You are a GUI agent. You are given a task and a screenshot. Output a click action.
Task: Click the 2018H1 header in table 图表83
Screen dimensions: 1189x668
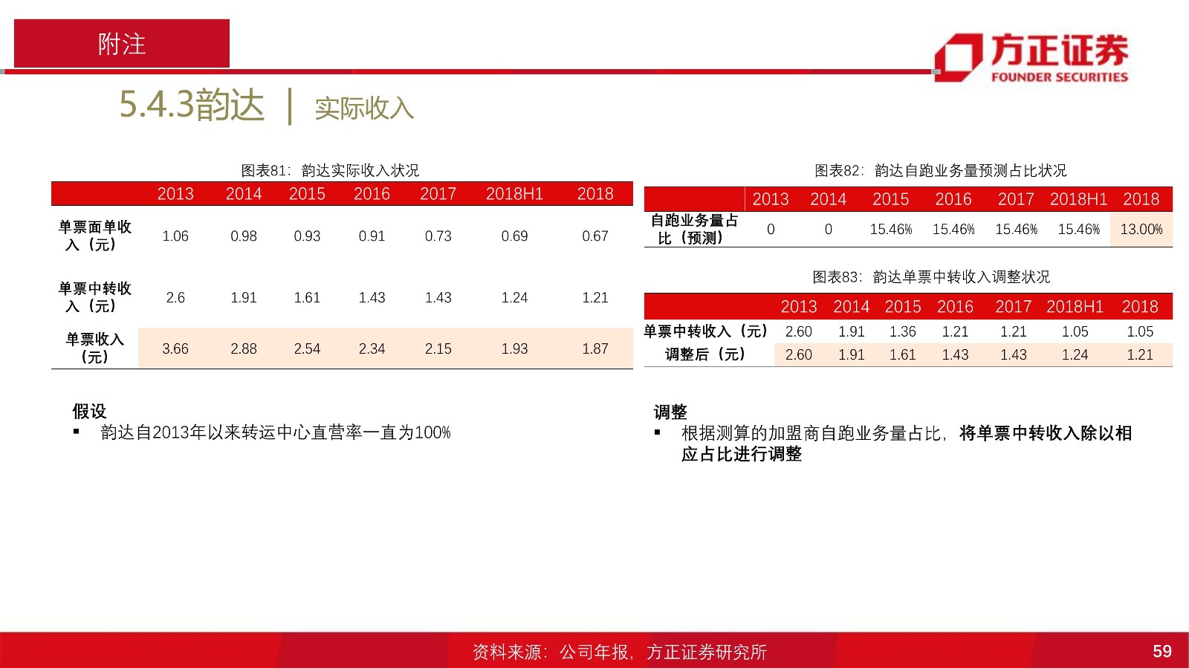[x=1075, y=307]
